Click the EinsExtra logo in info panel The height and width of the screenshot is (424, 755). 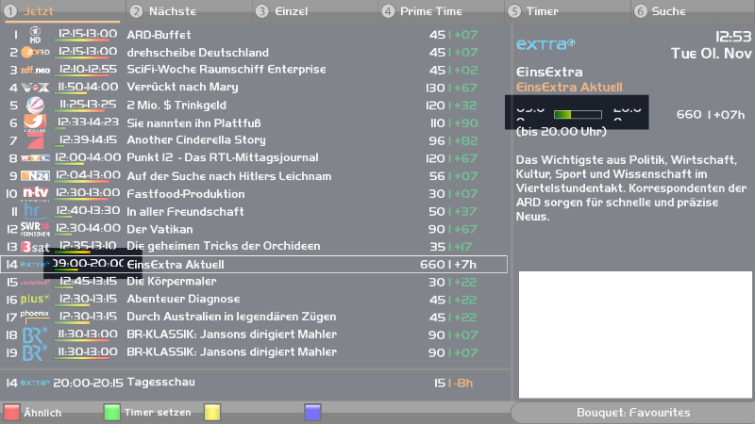(545, 43)
